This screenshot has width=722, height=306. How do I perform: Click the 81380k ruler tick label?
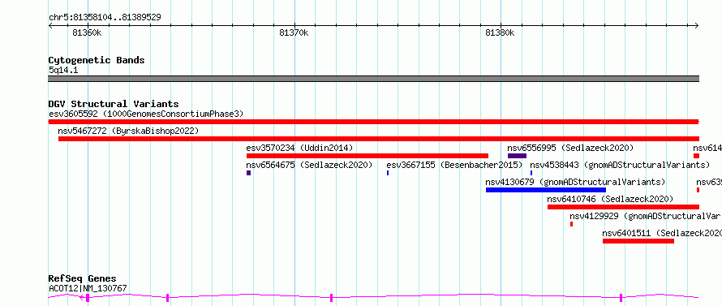[x=500, y=33]
